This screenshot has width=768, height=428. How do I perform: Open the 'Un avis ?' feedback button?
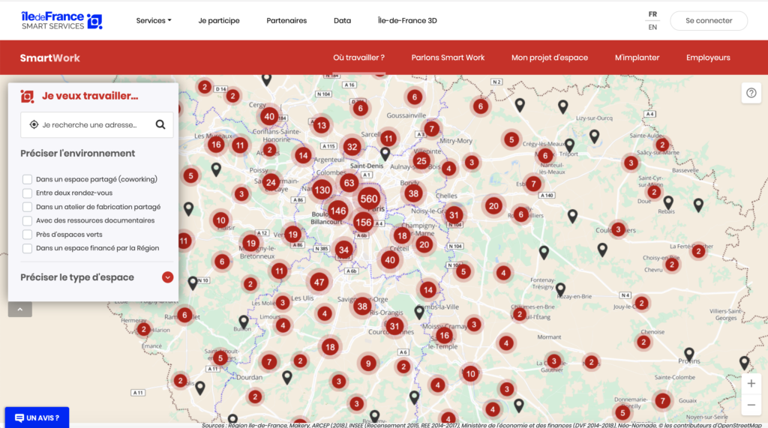click(x=37, y=418)
